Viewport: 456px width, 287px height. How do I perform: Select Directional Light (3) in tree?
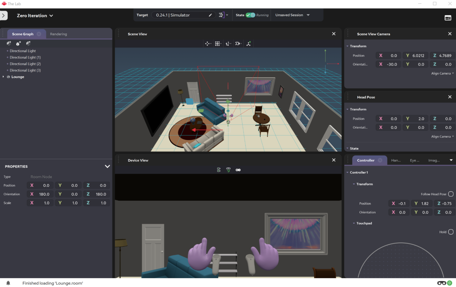tap(25, 70)
